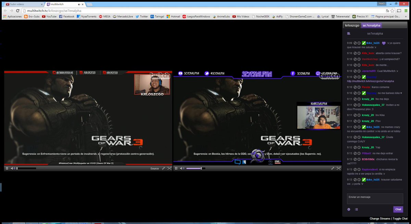This screenshot has width=411, height=224.
Task: Click the Enviar un mensaje chat box
Action: point(375,199)
